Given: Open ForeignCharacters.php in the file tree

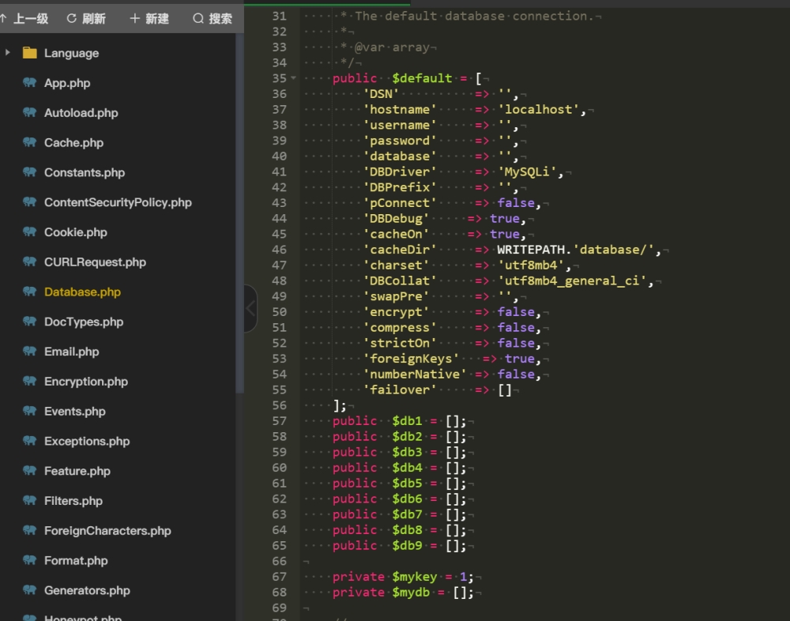Looking at the screenshot, I should (x=107, y=530).
